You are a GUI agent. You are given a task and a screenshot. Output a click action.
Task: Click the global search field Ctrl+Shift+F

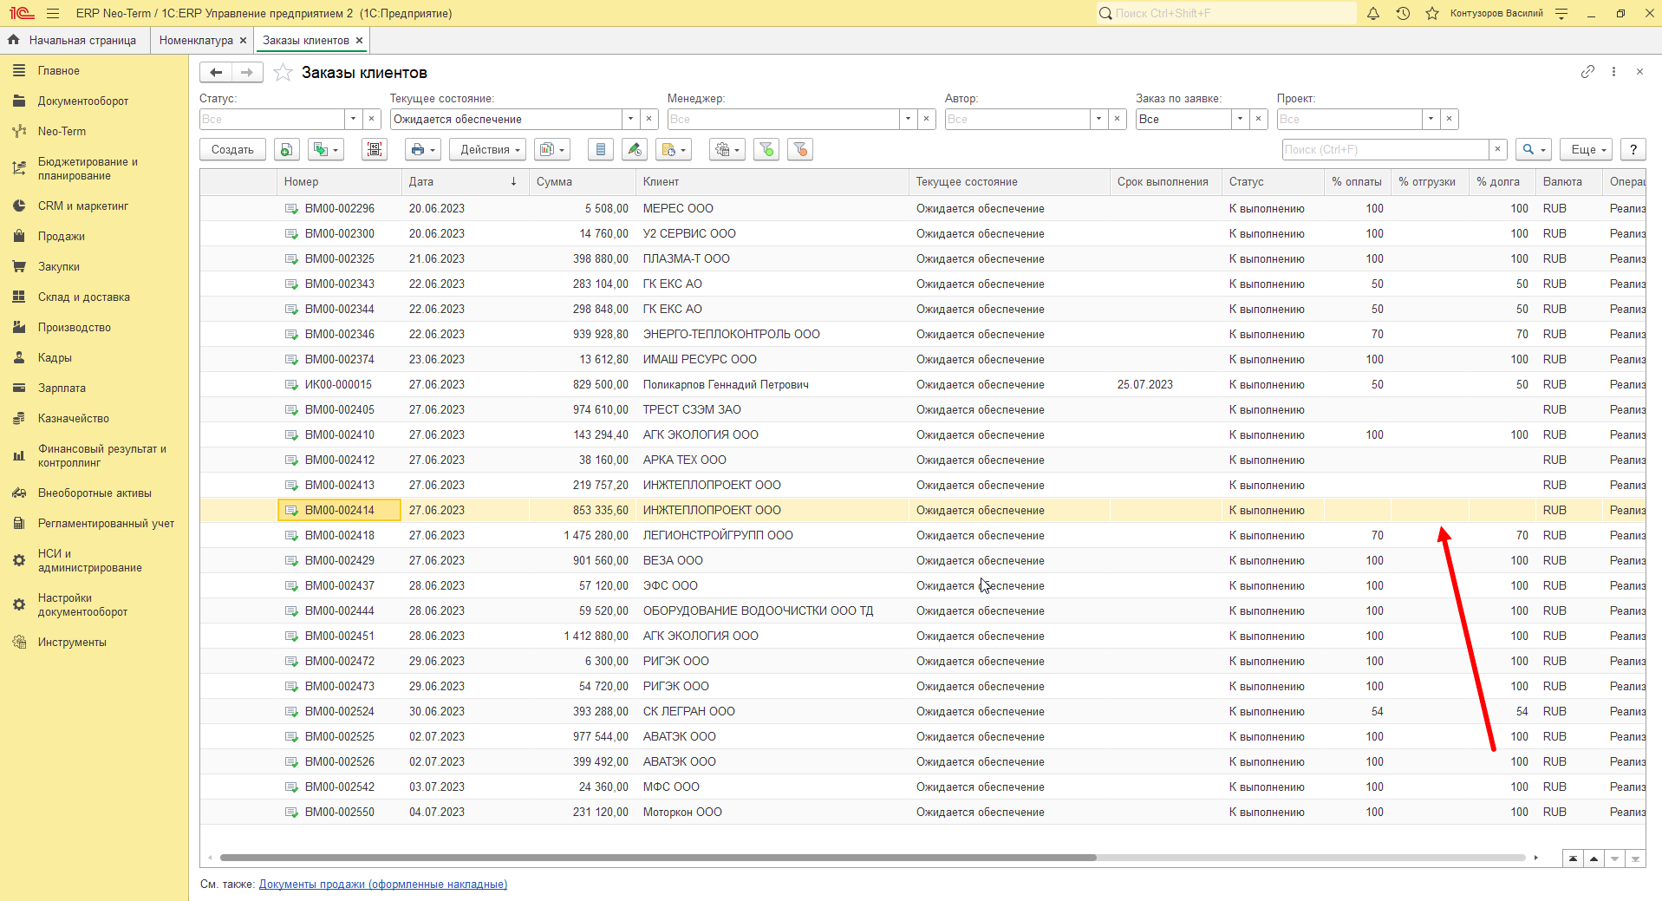[x=1226, y=13]
